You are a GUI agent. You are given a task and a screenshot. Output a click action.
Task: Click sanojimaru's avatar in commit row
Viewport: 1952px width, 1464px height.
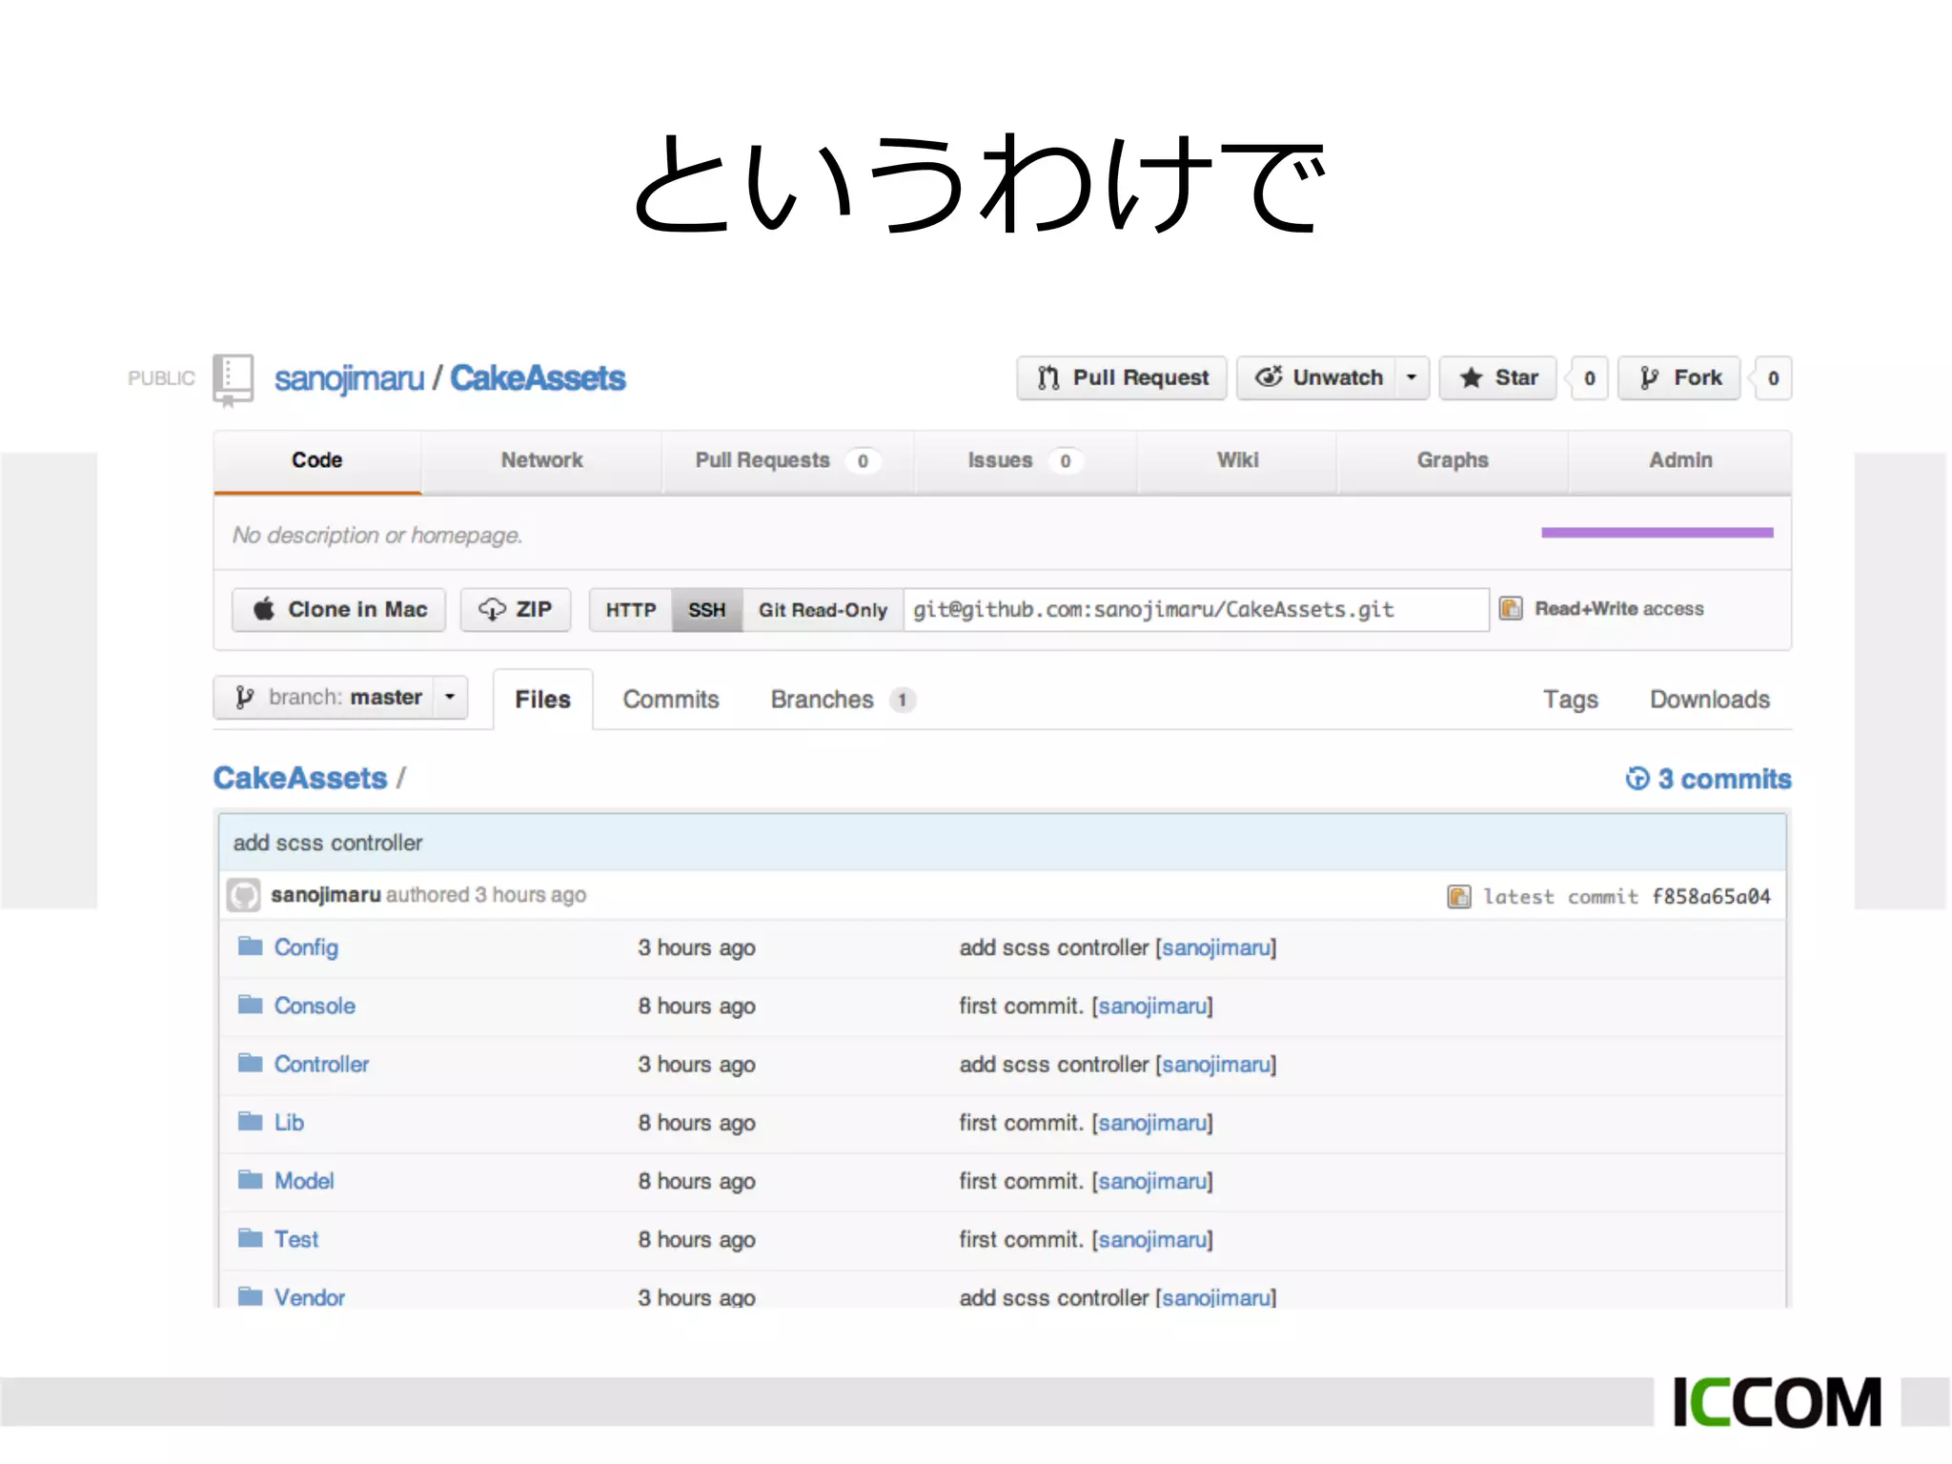[x=244, y=895]
